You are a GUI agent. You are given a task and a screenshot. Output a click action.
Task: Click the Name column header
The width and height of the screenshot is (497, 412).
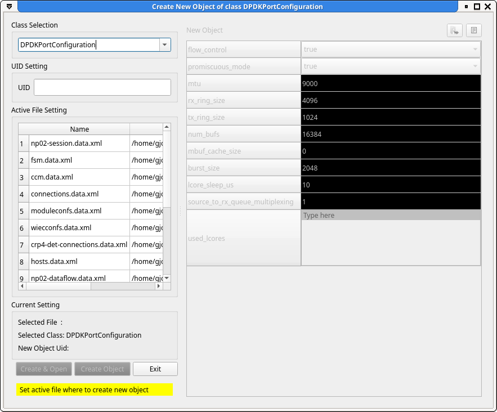pos(79,129)
